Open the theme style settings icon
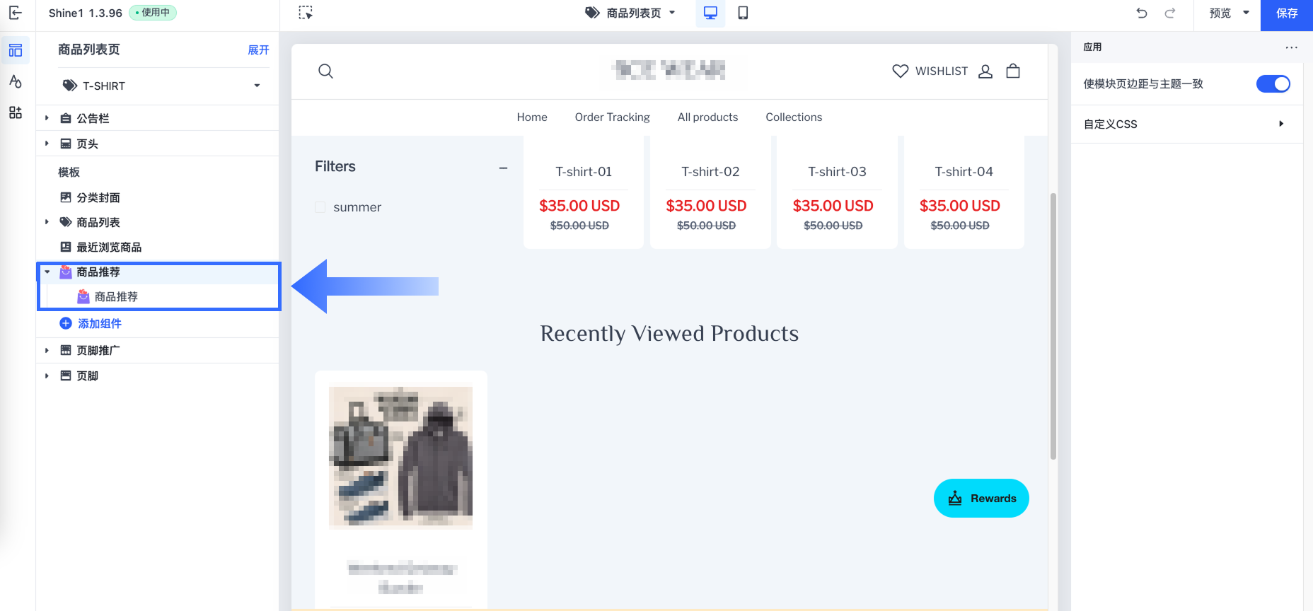 [x=16, y=81]
